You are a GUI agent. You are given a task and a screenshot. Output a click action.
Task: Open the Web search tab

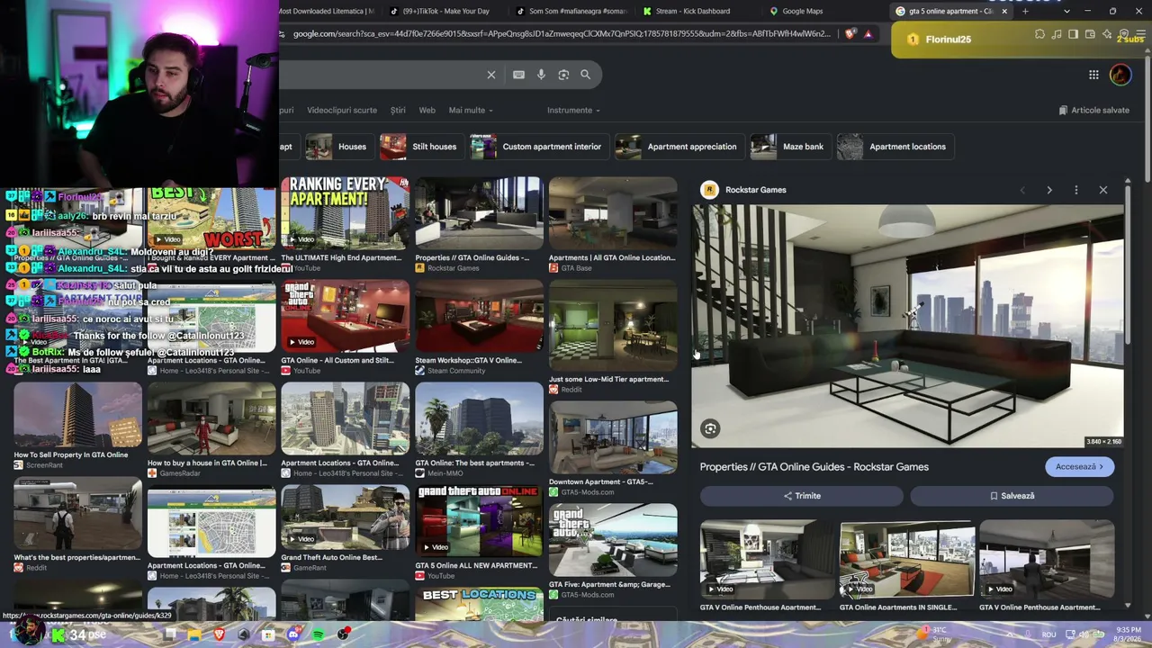coord(427,110)
